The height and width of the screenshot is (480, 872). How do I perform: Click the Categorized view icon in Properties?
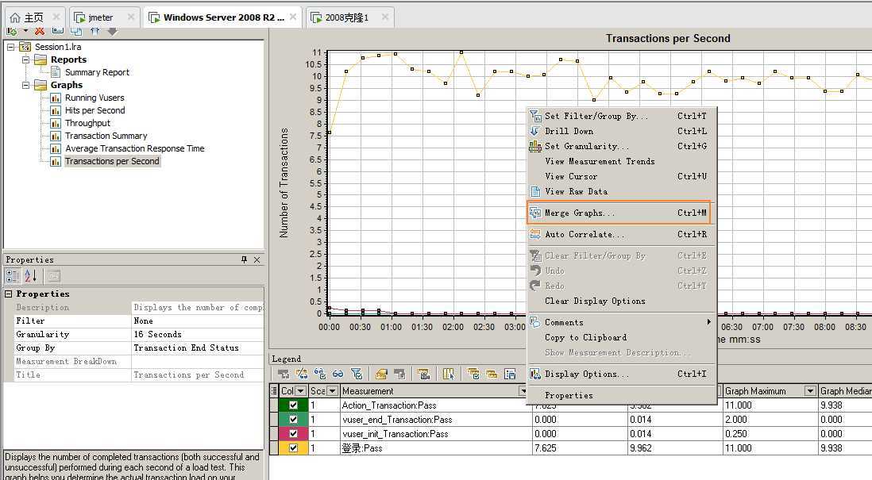(12, 275)
